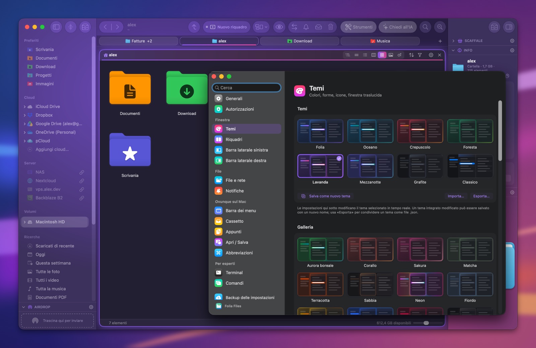Screen dimensions: 536x348
Task: Click the trash icon in toolbar
Action: tap(330, 27)
